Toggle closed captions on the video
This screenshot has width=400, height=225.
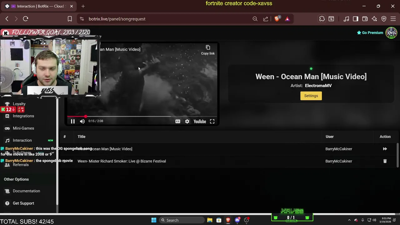(177, 121)
